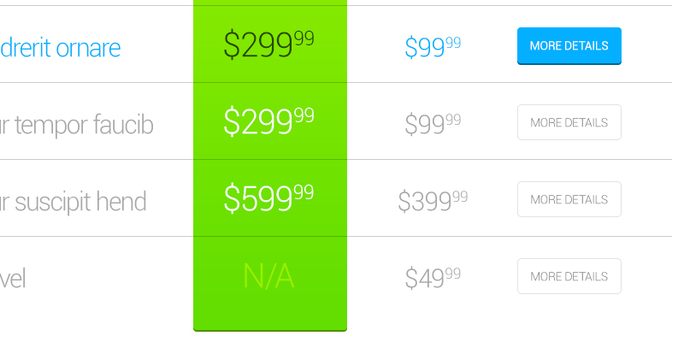The image size is (684, 342).
Task: Click the superscript 99 beside green-column $599
Action: [304, 192]
